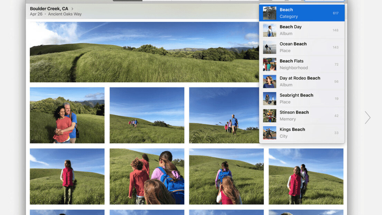Open the Day at Rodeo Beach album result

pyautogui.click(x=301, y=82)
